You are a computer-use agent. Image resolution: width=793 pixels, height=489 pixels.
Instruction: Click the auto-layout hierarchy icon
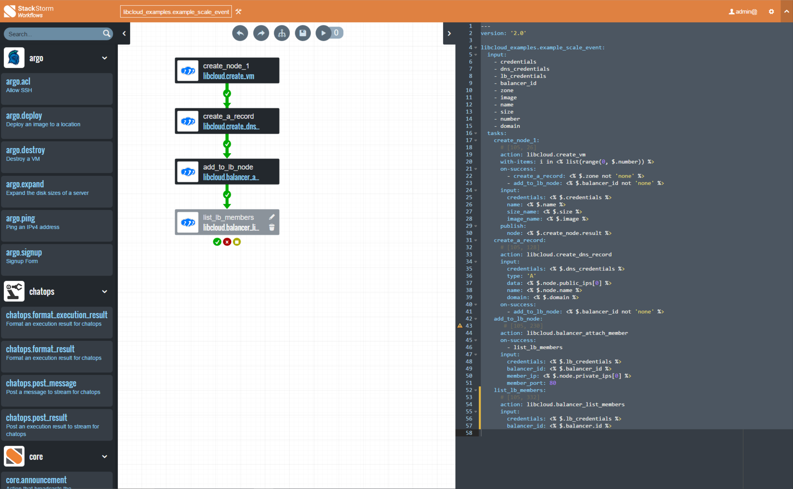click(282, 33)
